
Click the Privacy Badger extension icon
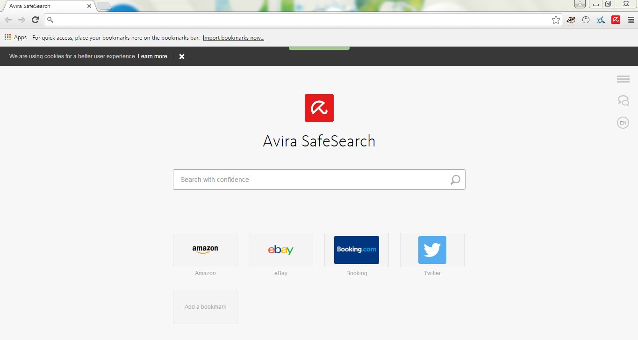tap(571, 20)
